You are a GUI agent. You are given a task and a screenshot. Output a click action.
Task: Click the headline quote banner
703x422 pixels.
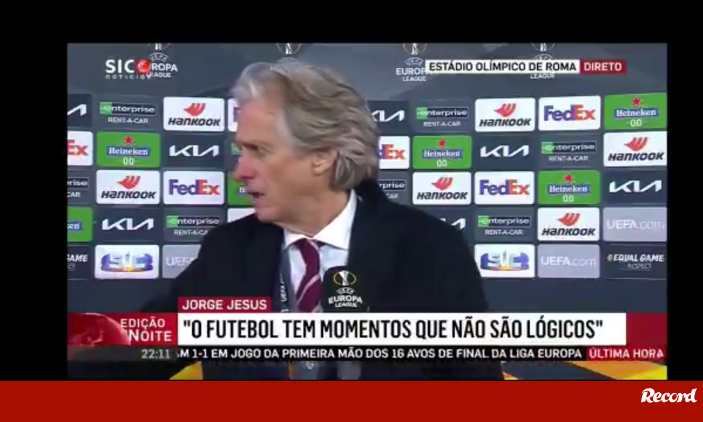[x=401, y=329]
